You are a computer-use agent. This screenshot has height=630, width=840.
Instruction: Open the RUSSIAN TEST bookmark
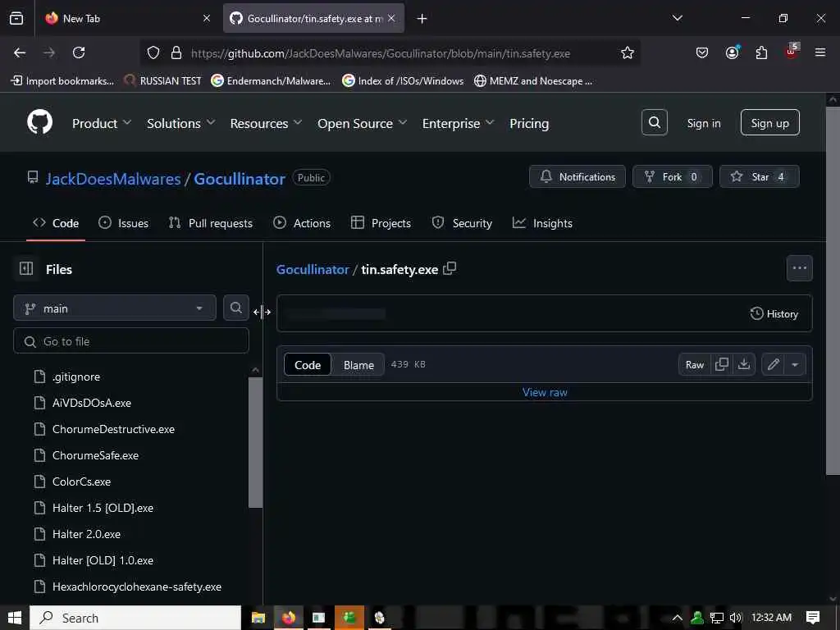162,81
